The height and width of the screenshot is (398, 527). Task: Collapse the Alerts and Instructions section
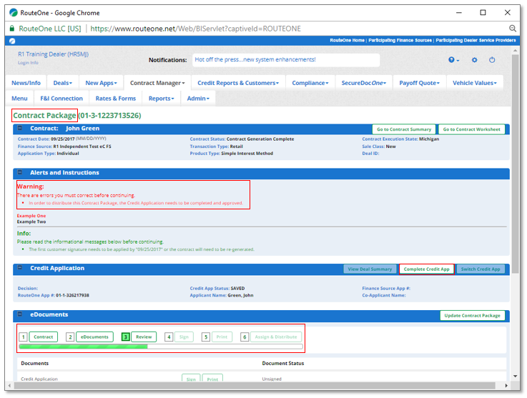[x=20, y=172]
